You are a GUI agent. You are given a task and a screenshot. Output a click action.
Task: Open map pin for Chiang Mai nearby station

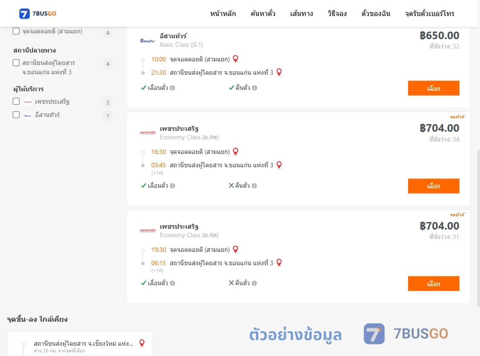click(142, 343)
